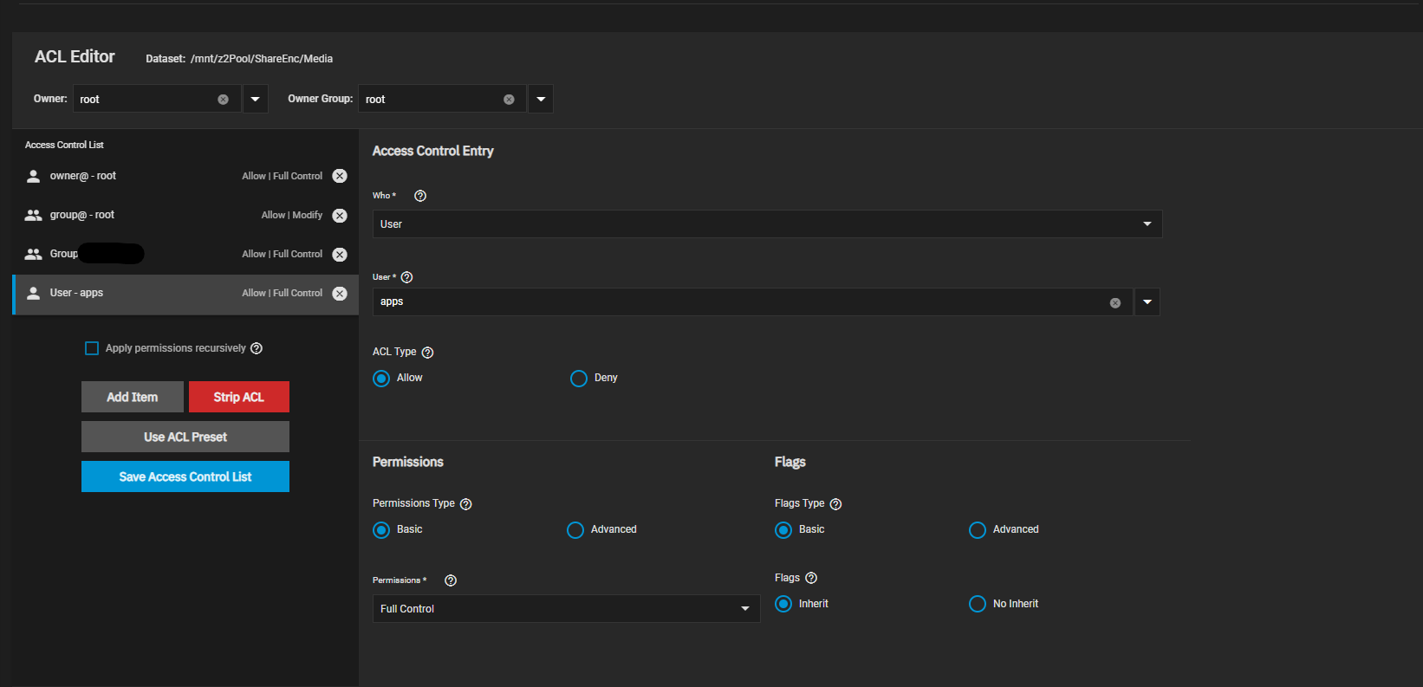Show help for the Permissions dropdown
The width and height of the screenshot is (1423, 687).
pyautogui.click(x=451, y=580)
